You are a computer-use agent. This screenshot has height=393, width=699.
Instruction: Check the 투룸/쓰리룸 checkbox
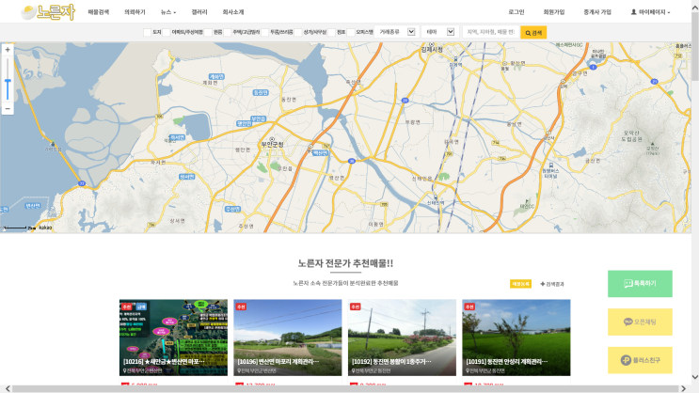264,32
